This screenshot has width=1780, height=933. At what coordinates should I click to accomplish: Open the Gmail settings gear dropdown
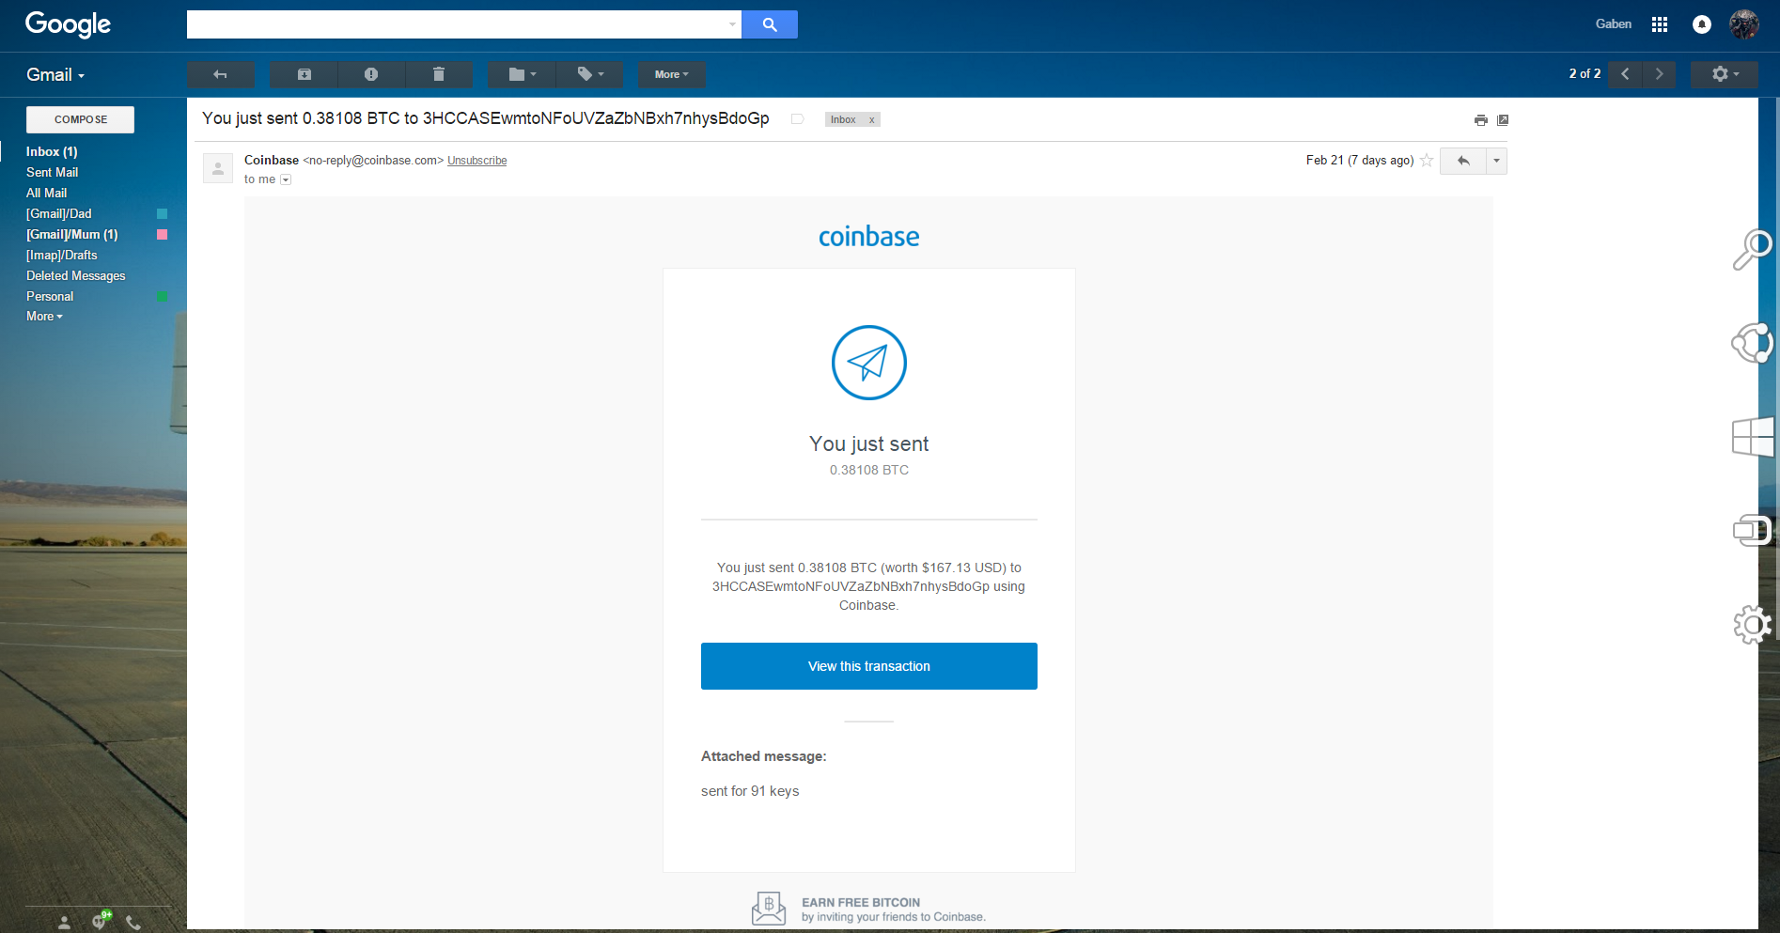tap(1725, 74)
